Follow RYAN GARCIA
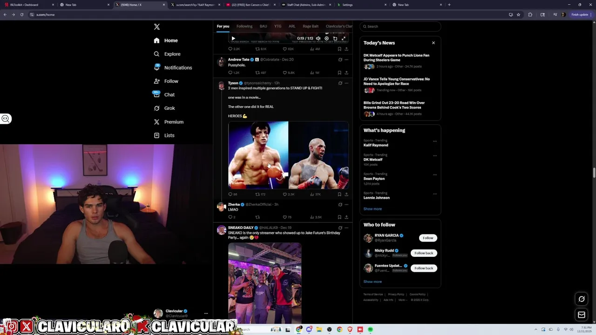Image resolution: width=596 pixels, height=335 pixels. [x=428, y=238]
